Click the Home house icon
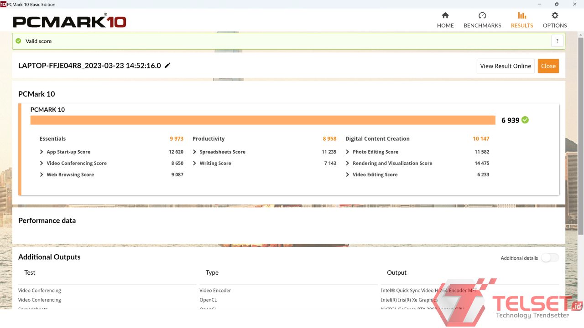Image resolution: width=584 pixels, height=328 pixels. tap(445, 15)
